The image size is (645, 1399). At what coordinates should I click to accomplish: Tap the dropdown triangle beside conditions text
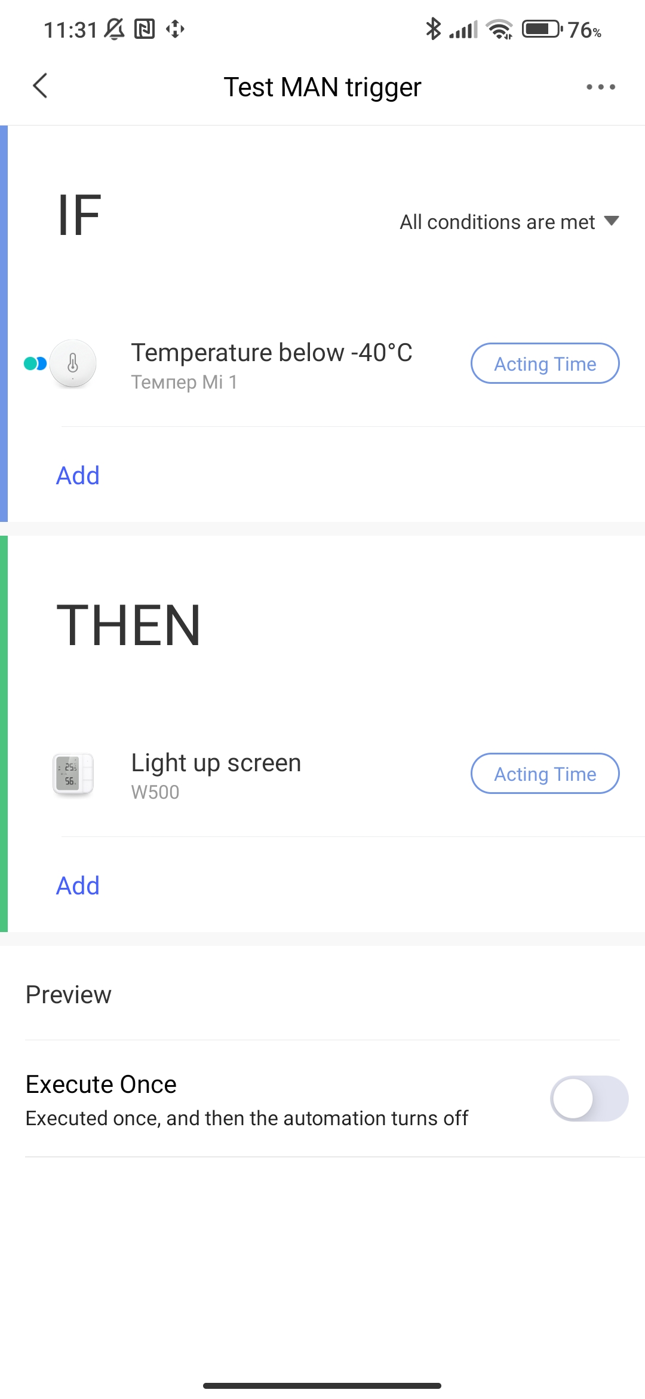point(612,221)
